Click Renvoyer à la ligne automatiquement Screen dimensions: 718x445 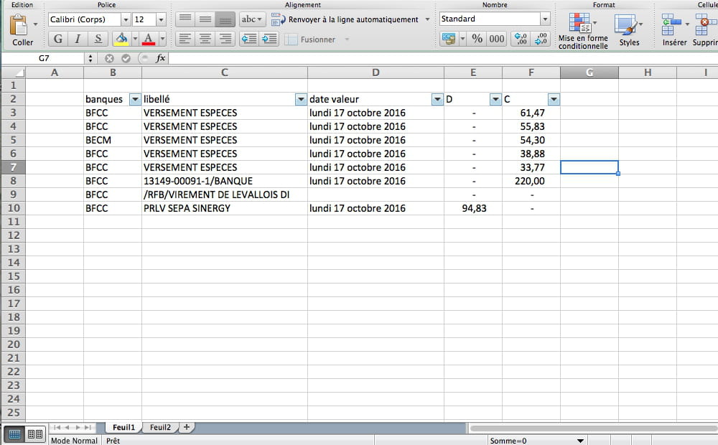point(350,19)
